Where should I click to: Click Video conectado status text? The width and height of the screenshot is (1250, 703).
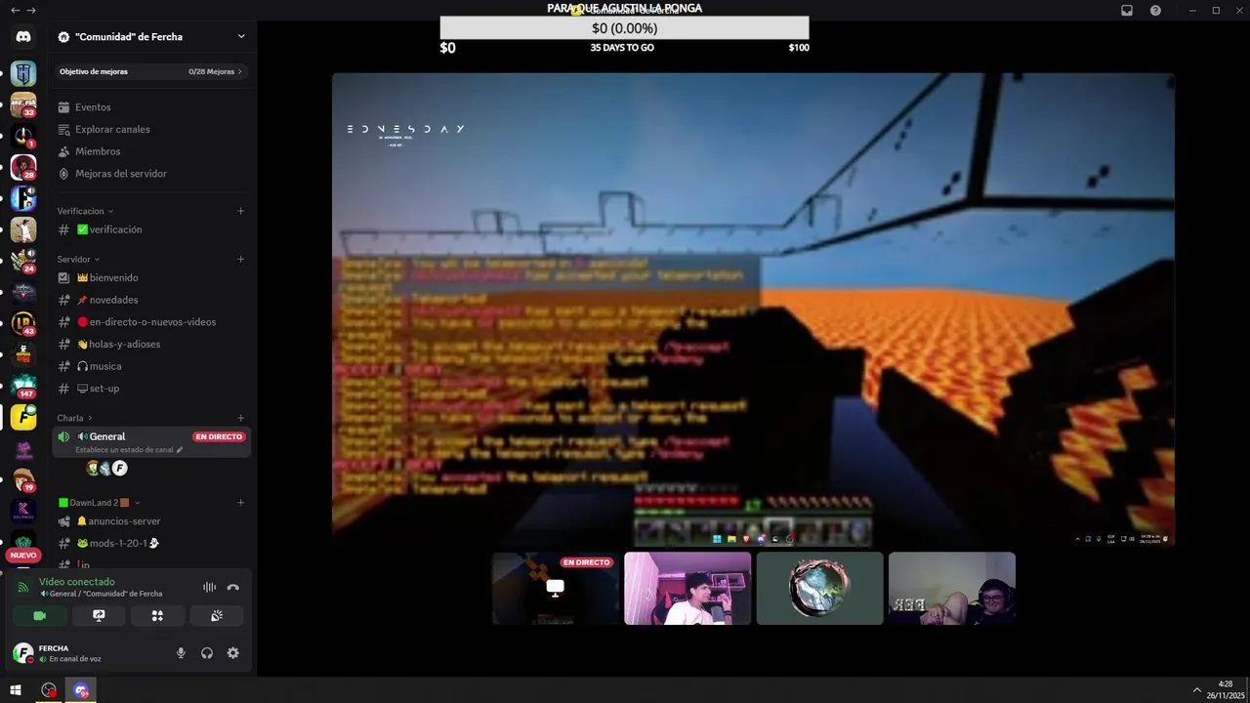point(76,582)
